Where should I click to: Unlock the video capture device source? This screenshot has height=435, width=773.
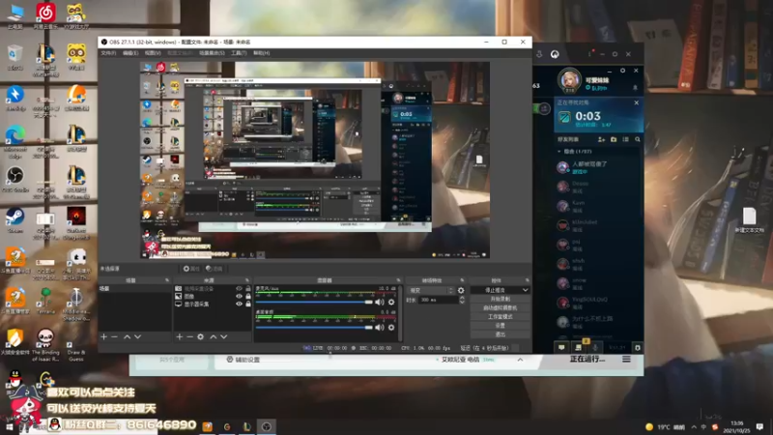pos(248,288)
